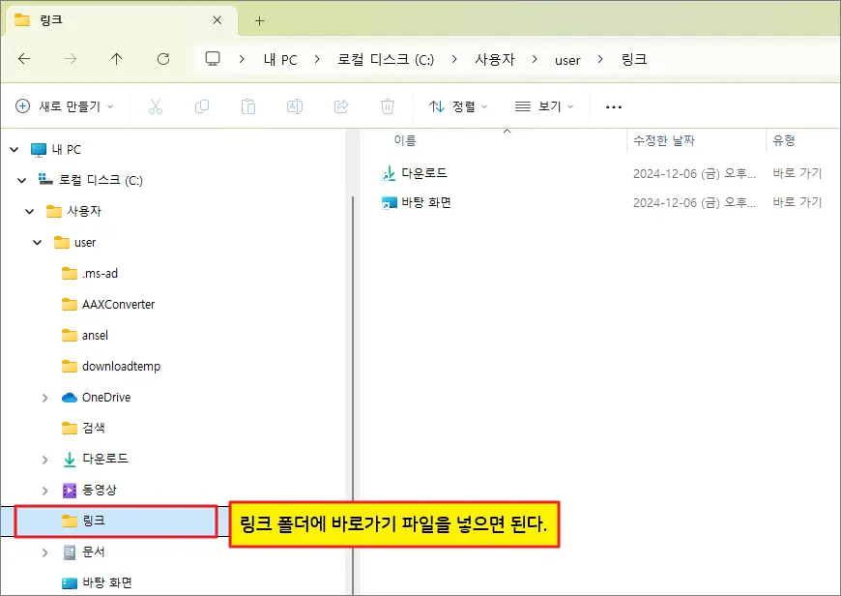Go forward with the right arrow
841x596 pixels.
(71, 59)
